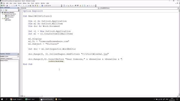Click the Find binoculars icon
The image size is (180, 101).
click(16, 6)
